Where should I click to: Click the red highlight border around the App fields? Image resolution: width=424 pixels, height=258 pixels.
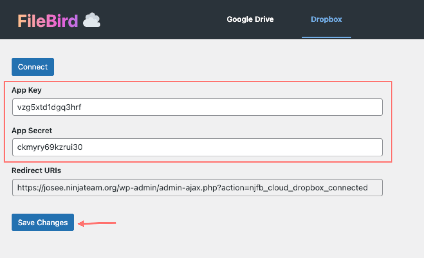coord(392,122)
